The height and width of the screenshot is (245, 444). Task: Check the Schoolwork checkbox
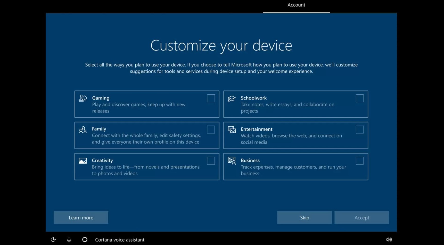(x=360, y=98)
